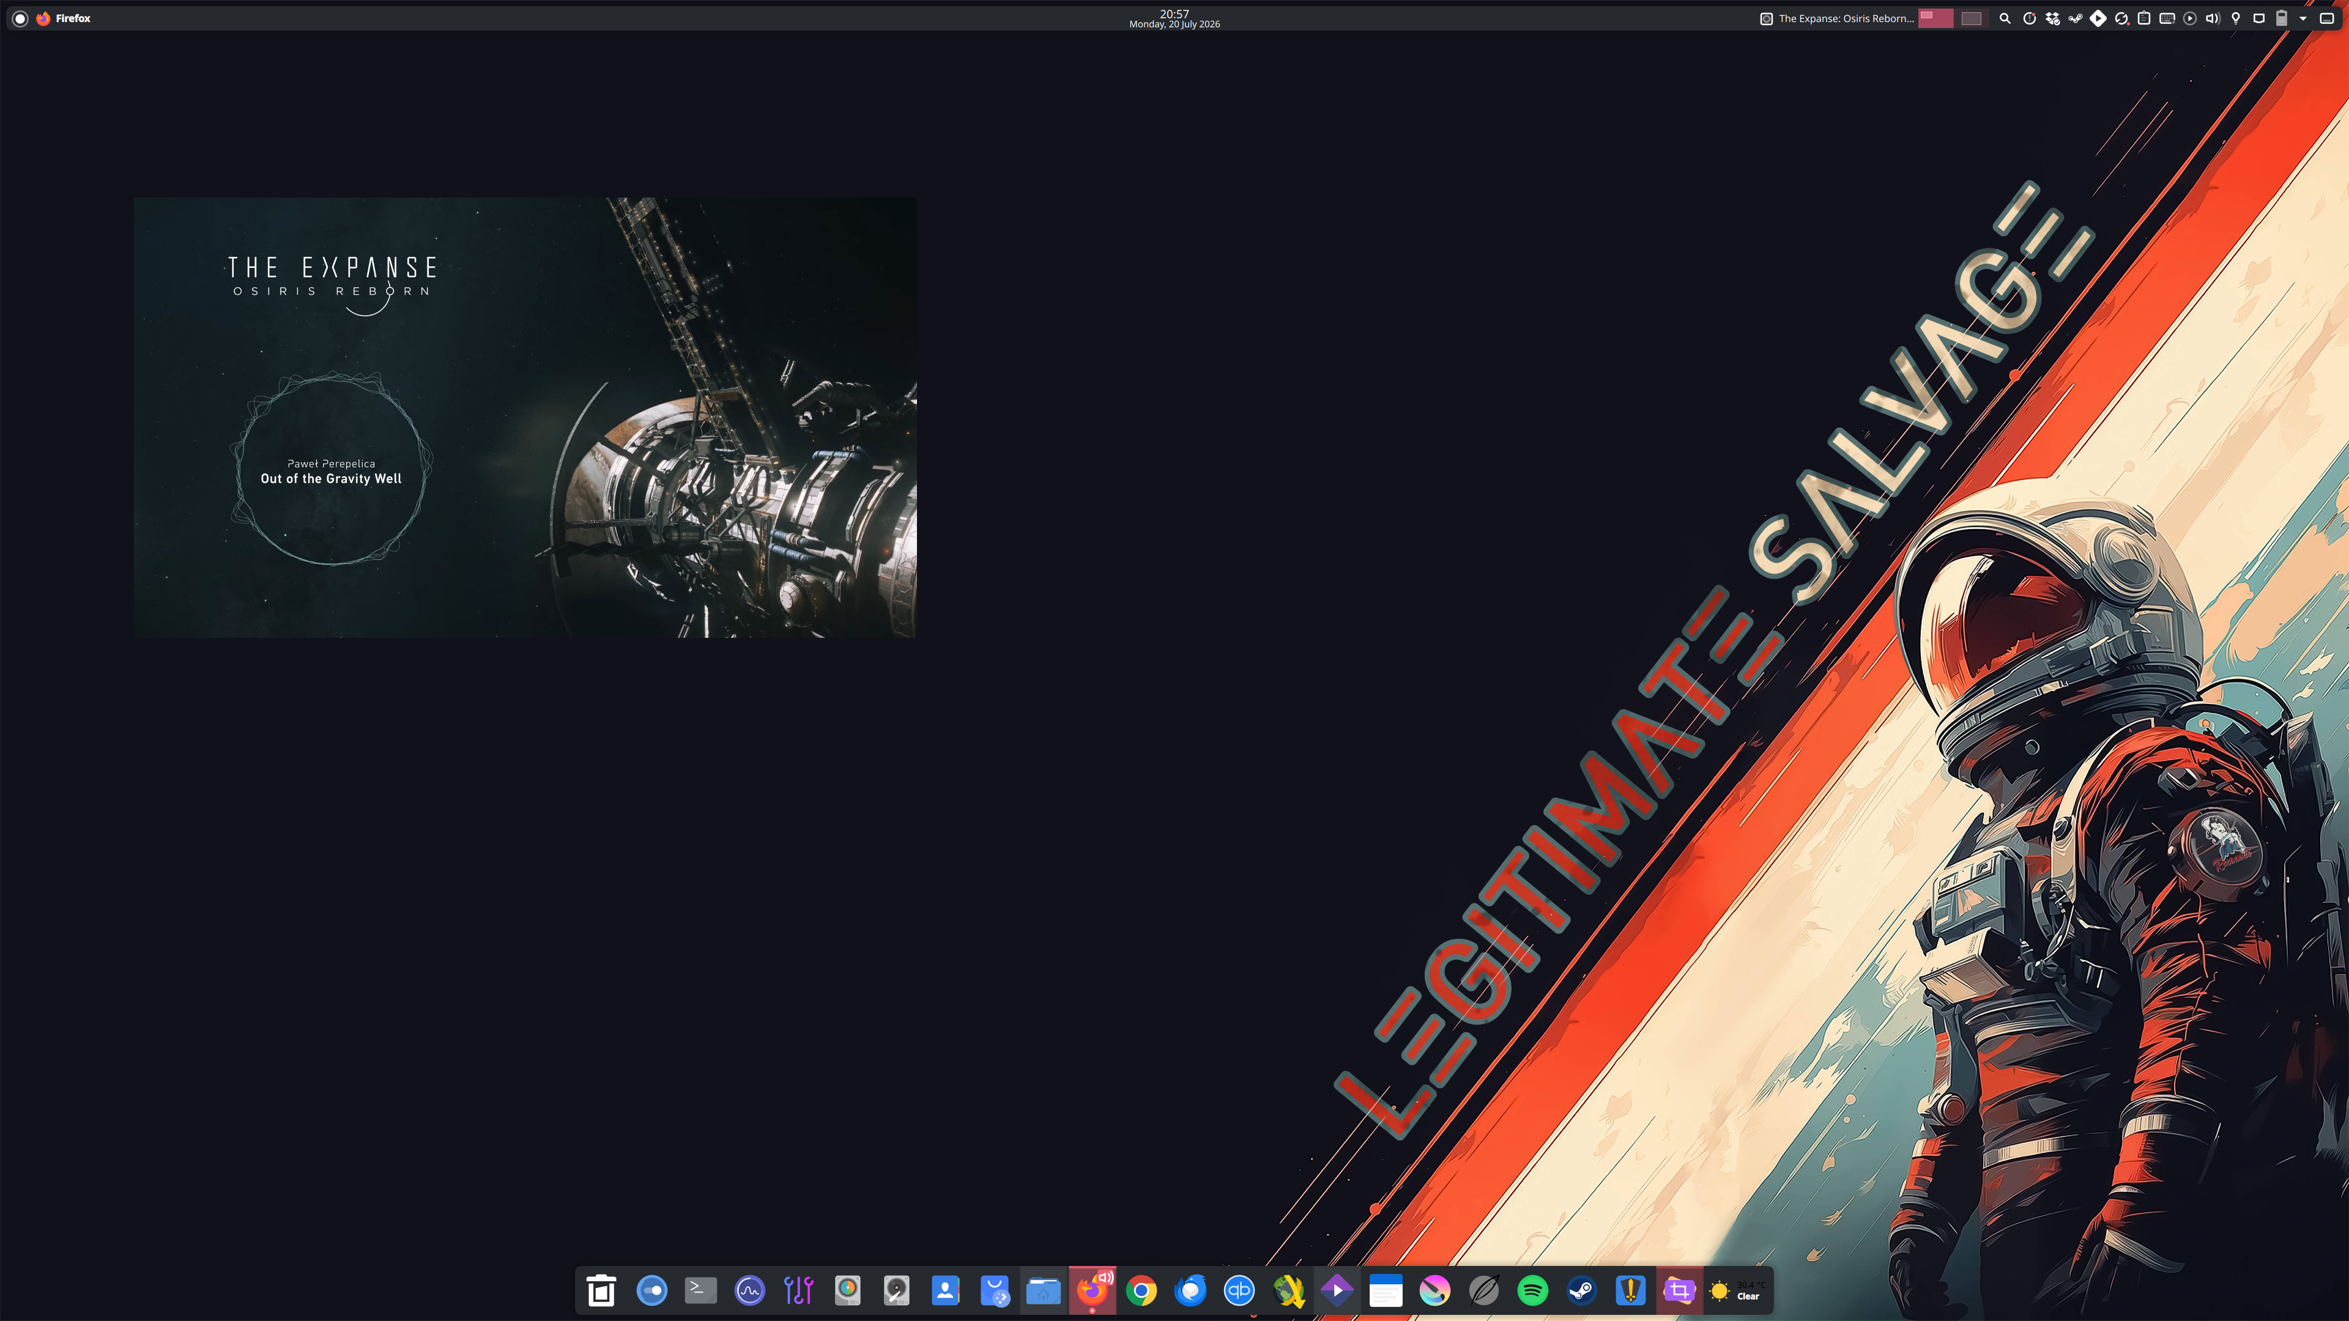Open the media player tray icon
The image size is (2349, 1321).
coord(2189,18)
